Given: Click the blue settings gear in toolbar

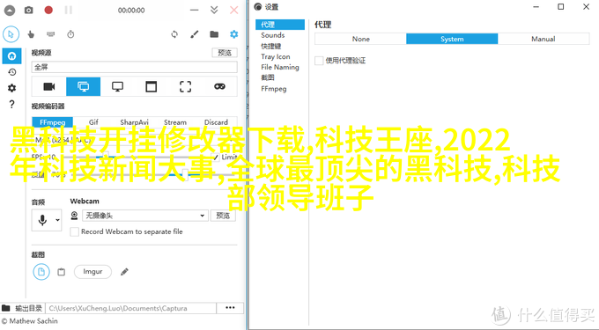Looking at the screenshot, I should 233,34.
